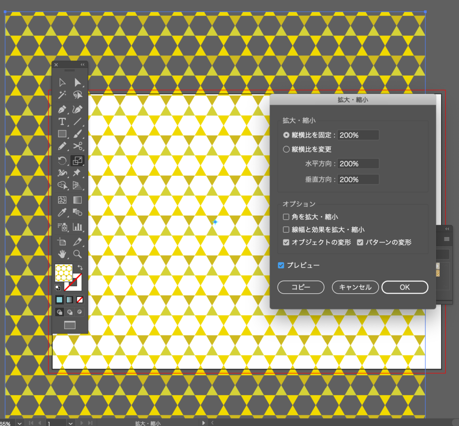Select the Rotate tool
The image size is (459, 426).
[x=62, y=160]
